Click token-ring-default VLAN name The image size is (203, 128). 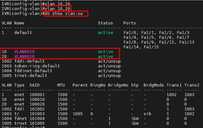pos(37,66)
